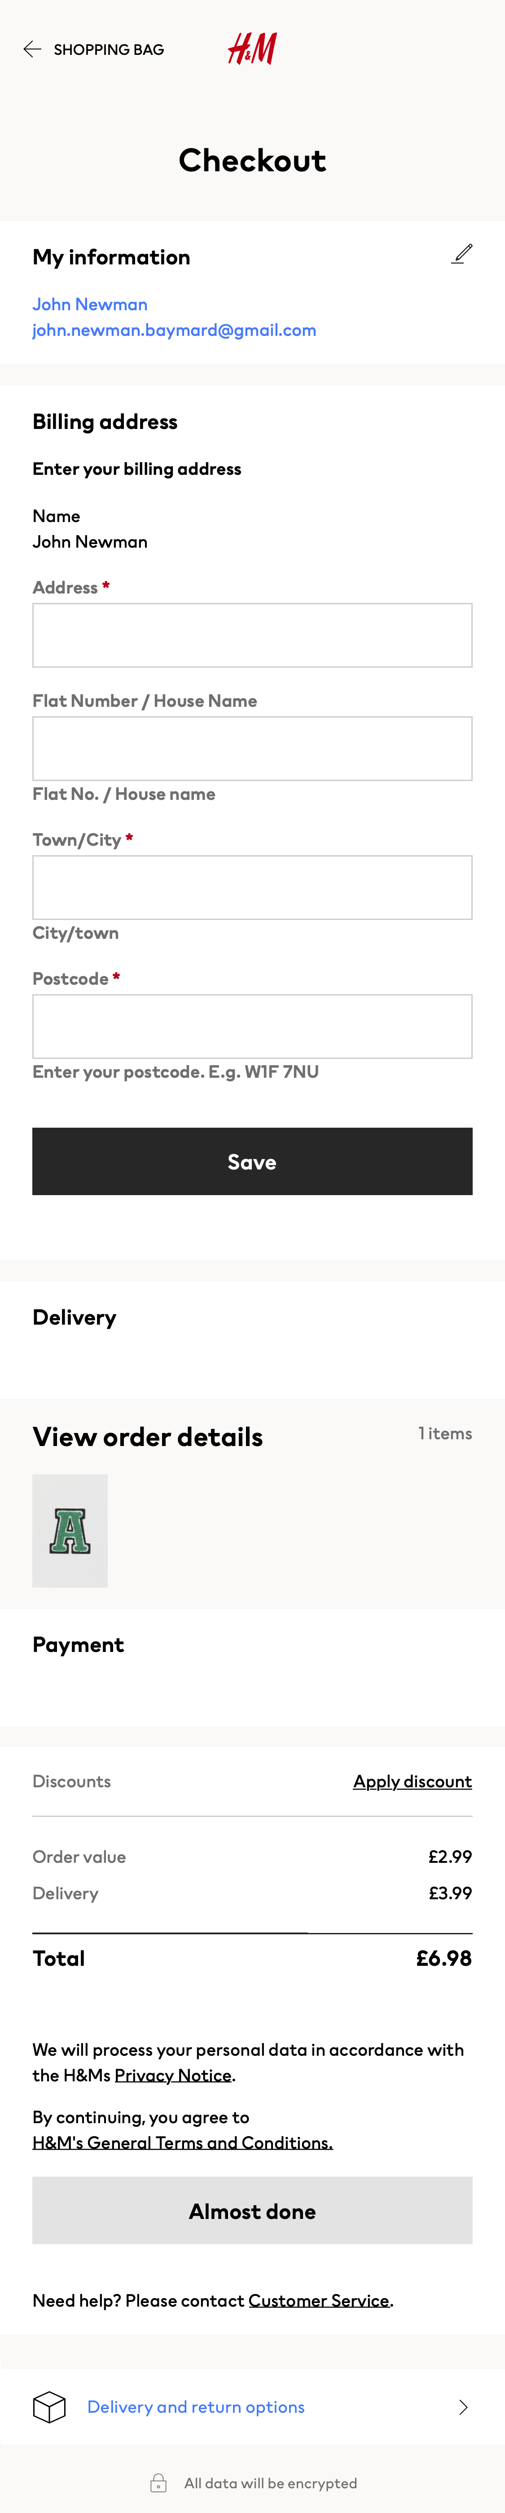Contact Customer Service via the link
This screenshot has height=2513, width=505.
click(318, 2300)
